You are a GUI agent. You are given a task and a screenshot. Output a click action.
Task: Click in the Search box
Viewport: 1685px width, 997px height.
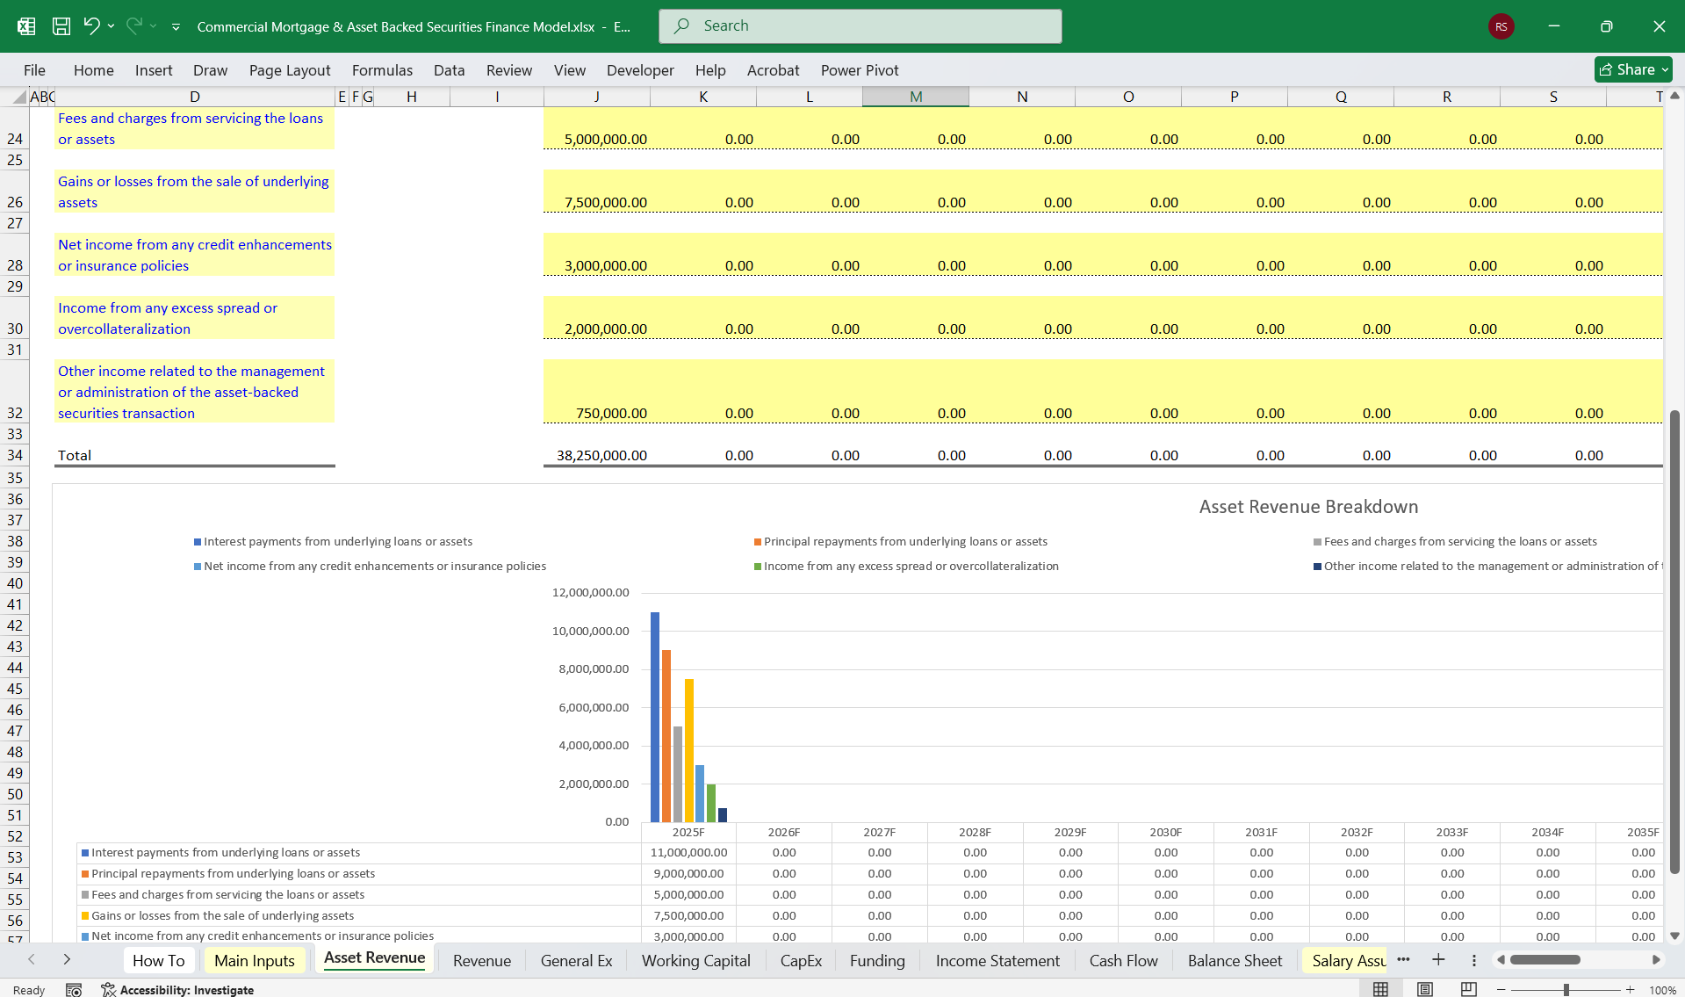(x=861, y=26)
